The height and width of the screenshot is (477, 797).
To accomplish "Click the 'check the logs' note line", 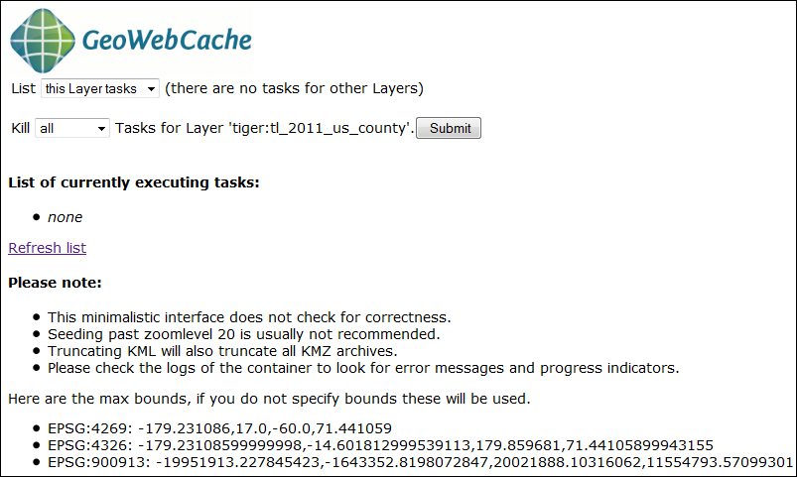I will coord(363,368).
